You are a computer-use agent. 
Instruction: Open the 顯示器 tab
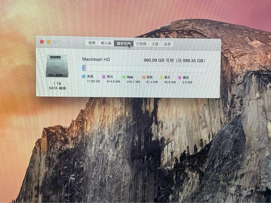(106, 43)
